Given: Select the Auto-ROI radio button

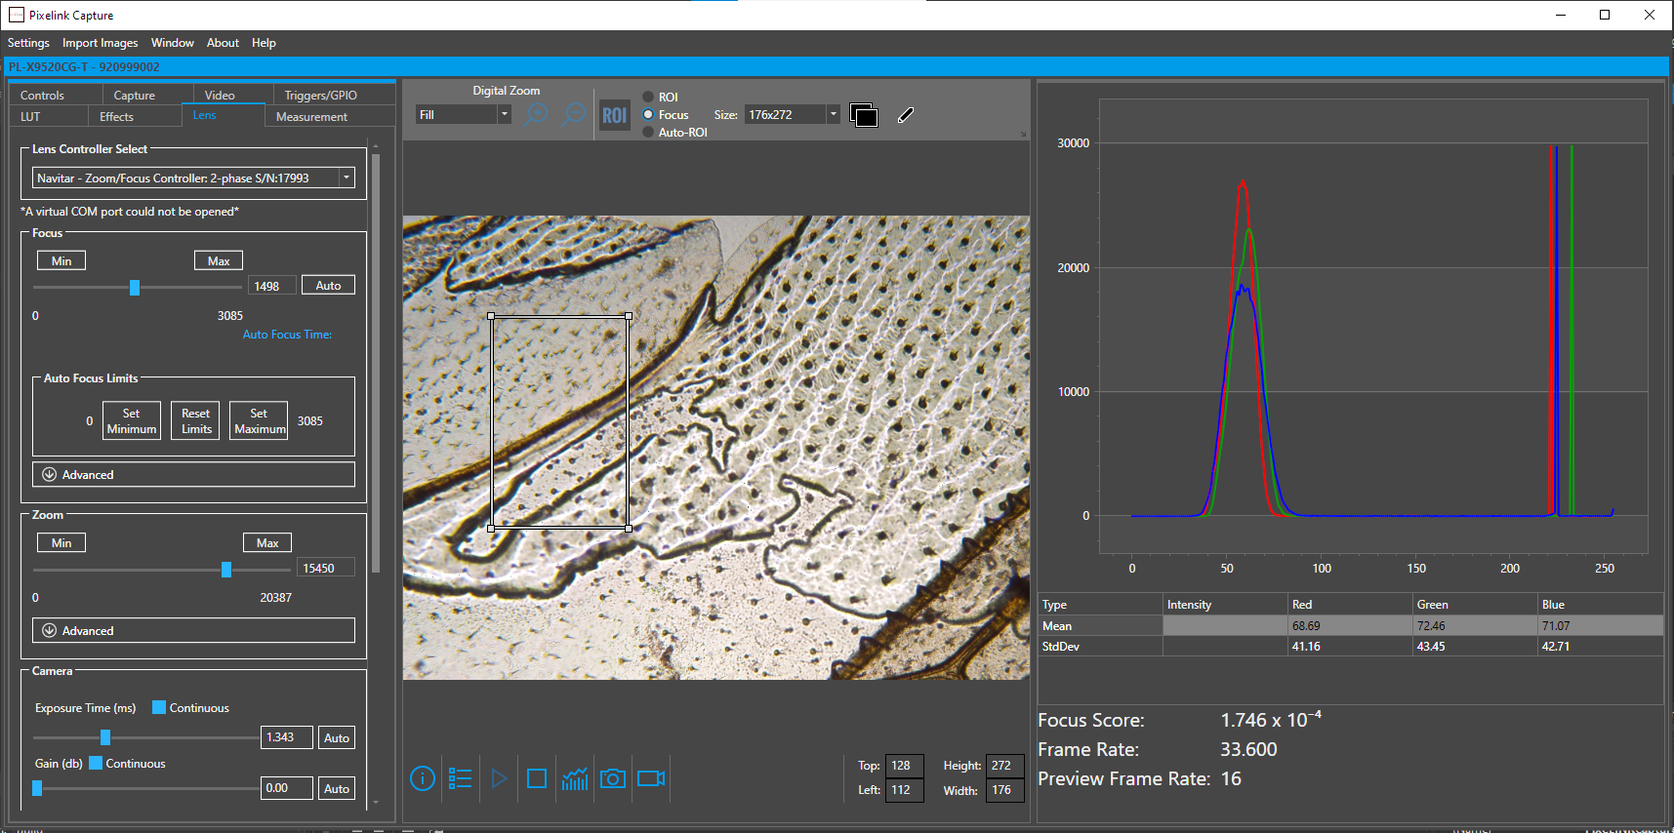Looking at the screenshot, I should click(x=648, y=133).
